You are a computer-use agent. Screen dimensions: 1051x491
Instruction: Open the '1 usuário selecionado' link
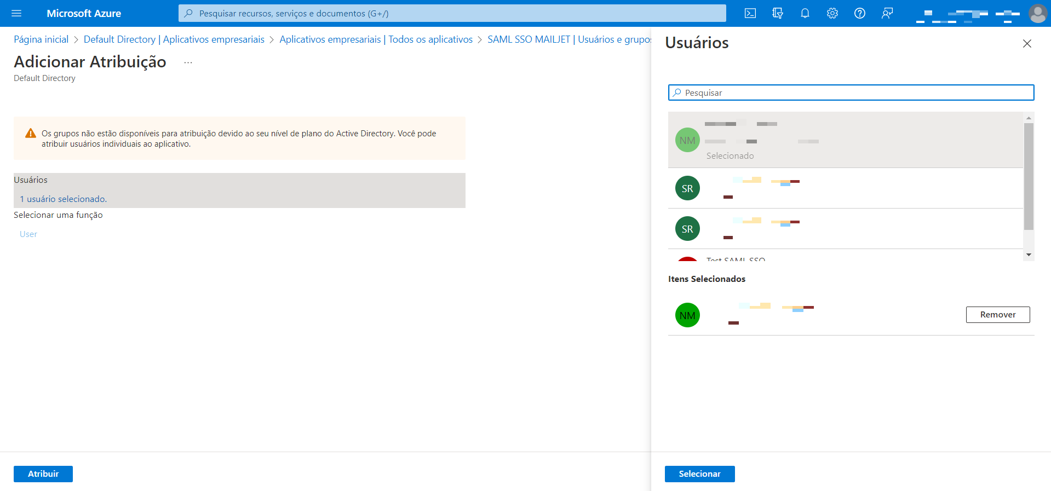64,199
